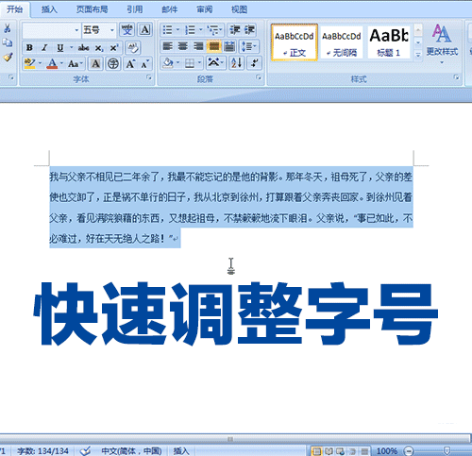This screenshot has width=472, height=456.
Task: Apply distributed alignment
Action: (x=229, y=46)
